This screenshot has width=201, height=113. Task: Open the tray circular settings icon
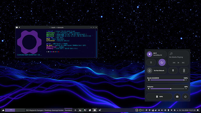click(x=165, y=110)
